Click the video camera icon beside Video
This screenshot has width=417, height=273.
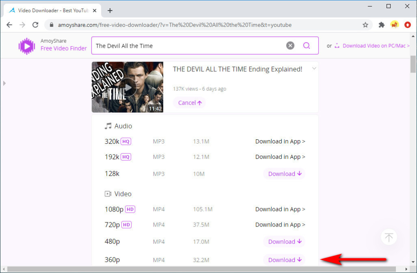(108, 194)
